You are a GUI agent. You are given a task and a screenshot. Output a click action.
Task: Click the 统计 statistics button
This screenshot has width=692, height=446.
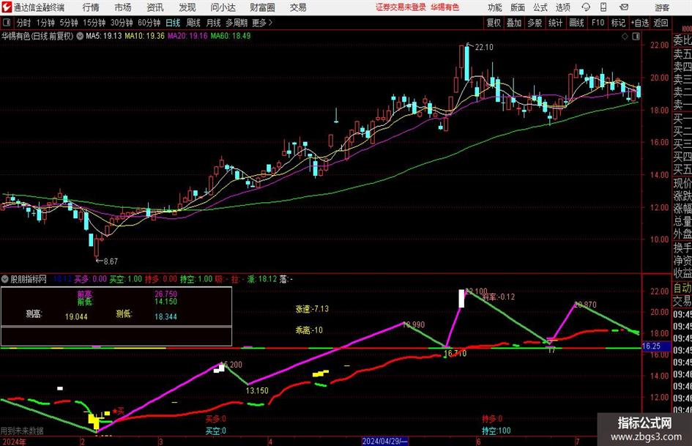[x=555, y=23]
